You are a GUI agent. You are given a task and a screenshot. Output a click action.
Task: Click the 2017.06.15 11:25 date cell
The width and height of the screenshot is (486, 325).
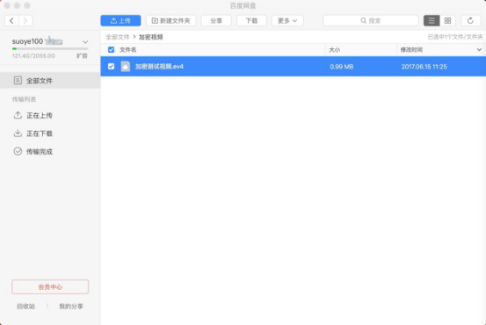[424, 67]
